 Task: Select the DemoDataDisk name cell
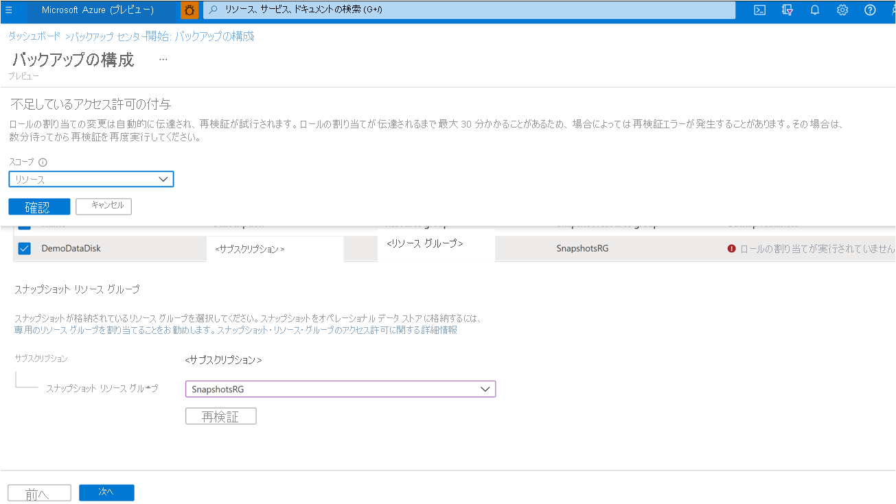click(x=71, y=248)
